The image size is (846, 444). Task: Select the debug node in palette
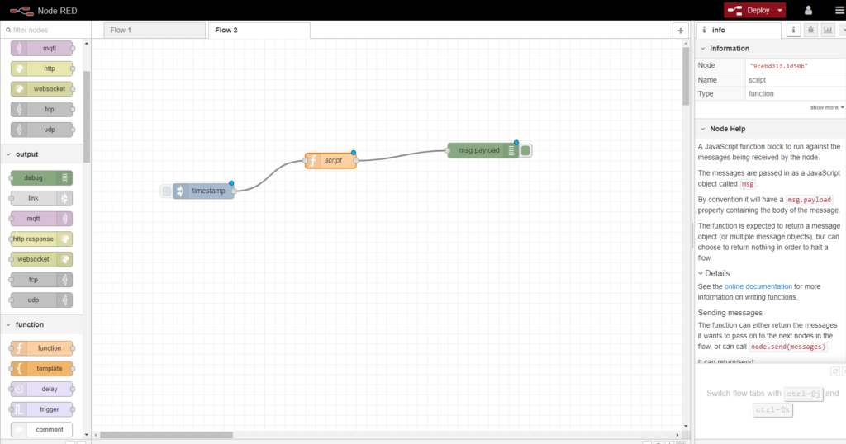point(41,177)
